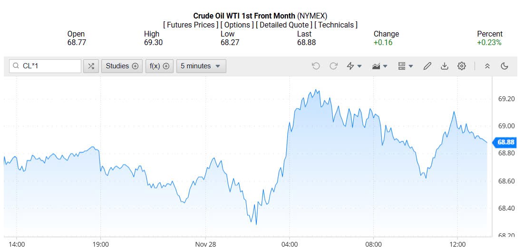The image size is (524, 250).
Task: Add Studies to the chart
Action: 122,66
